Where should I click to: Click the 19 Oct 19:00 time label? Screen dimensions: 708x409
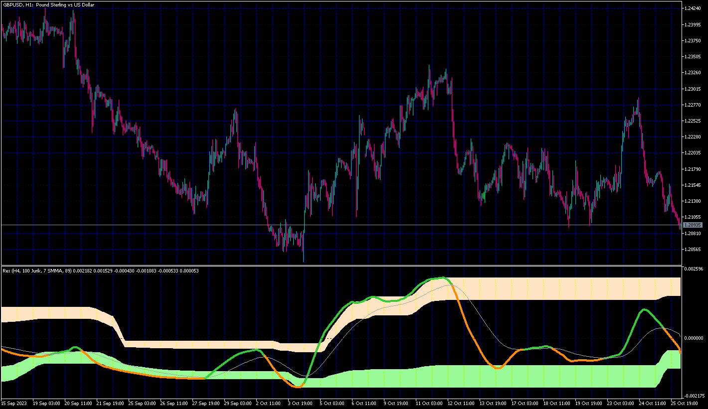coord(589,403)
